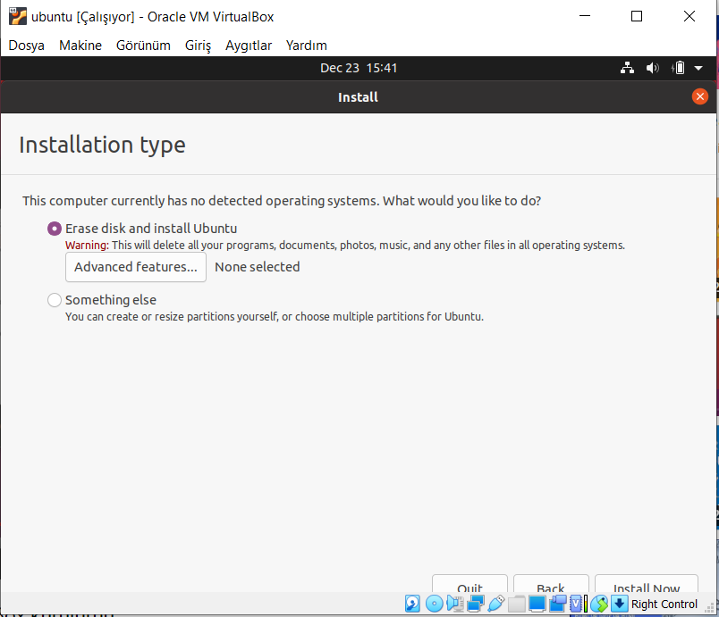This screenshot has height=617, width=719.
Task: Open the Aygıtlar menu
Action: tap(249, 46)
